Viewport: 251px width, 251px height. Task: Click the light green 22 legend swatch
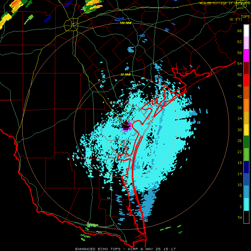246,155
